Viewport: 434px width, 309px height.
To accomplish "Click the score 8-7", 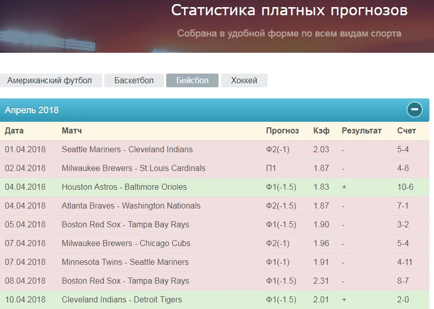I will 403,281.
